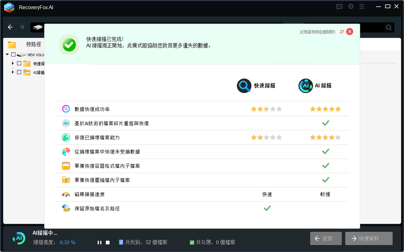
Task: Click the AI scanning status icon
Action: click(19, 238)
